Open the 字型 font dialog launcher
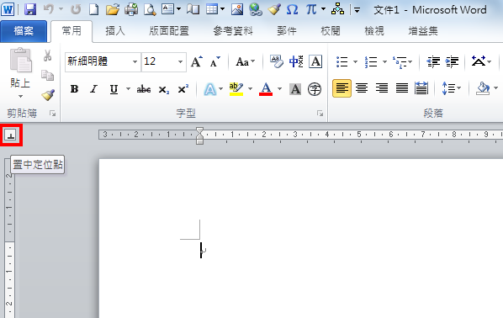503x318 pixels. tap(320, 114)
